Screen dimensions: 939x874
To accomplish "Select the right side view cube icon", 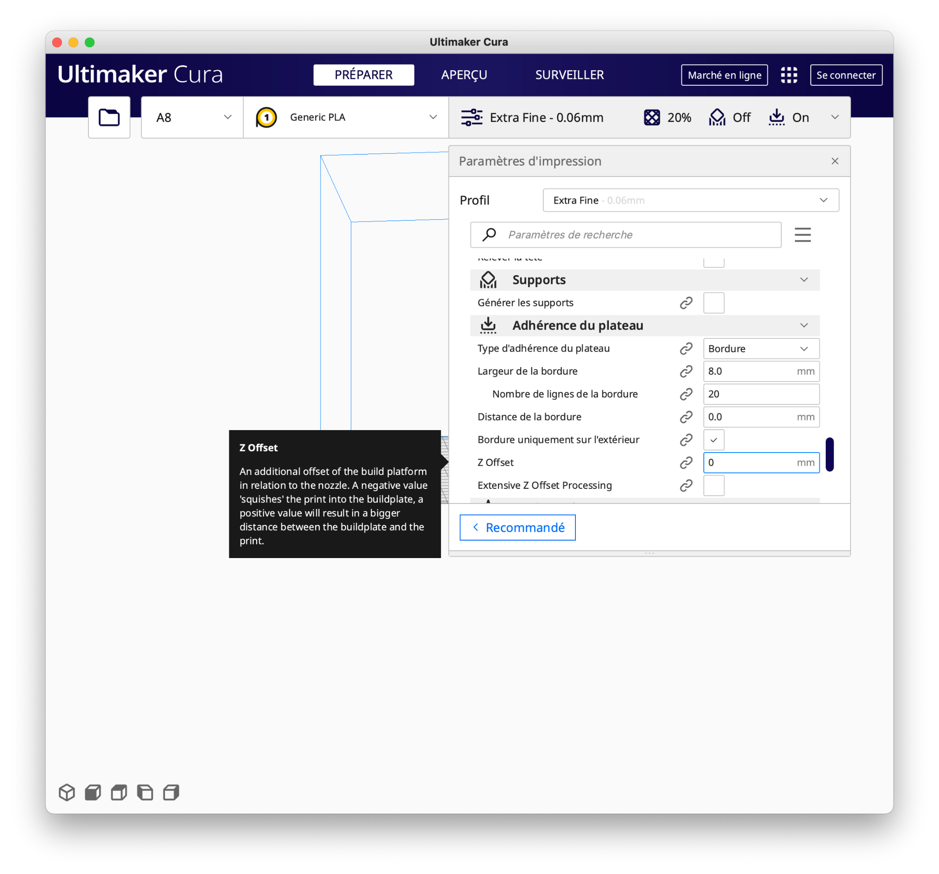I will click(171, 792).
